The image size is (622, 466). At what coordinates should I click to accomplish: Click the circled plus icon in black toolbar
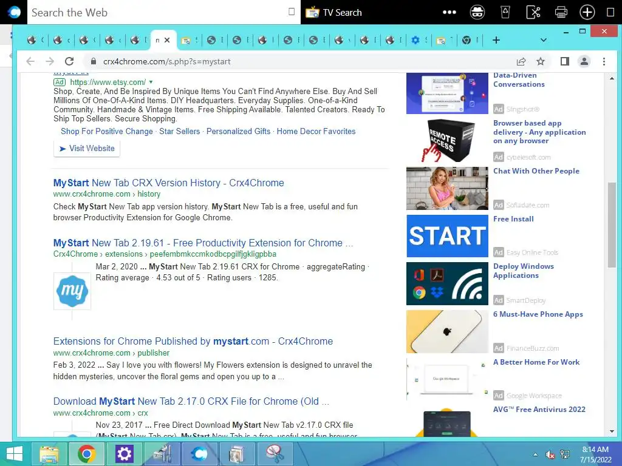[587, 12]
